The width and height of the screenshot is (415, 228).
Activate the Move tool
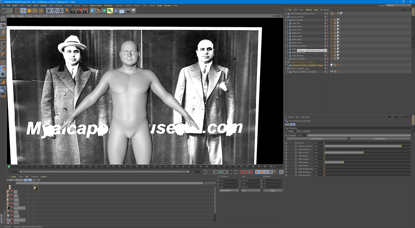tap(23, 11)
